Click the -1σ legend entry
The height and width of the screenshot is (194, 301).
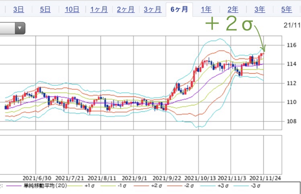(122, 186)
